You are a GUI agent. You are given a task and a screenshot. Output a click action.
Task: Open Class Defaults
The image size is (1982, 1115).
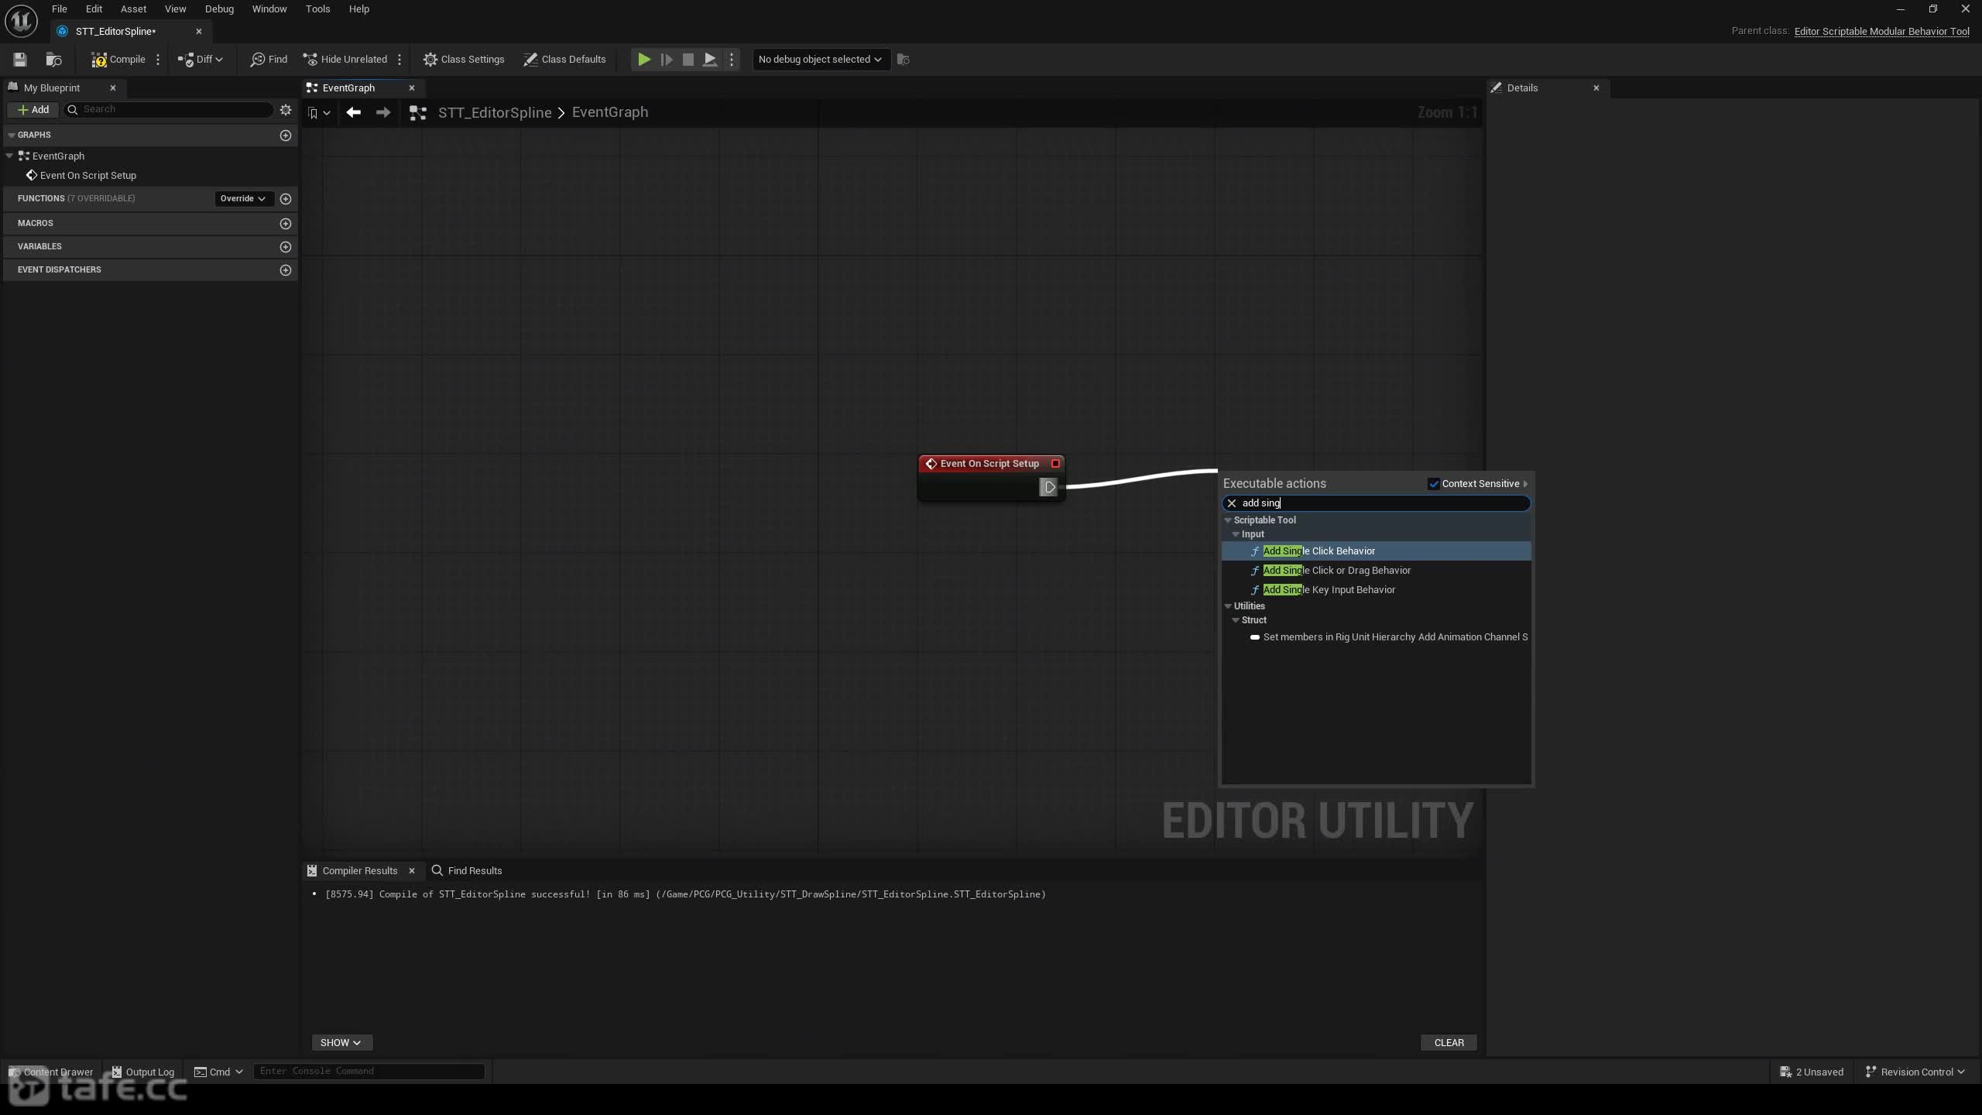[564, 60]
